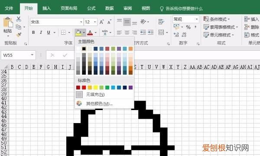Click the 插入 insert cells button
This screenshot has height=156, width=260.
[252, 19]
